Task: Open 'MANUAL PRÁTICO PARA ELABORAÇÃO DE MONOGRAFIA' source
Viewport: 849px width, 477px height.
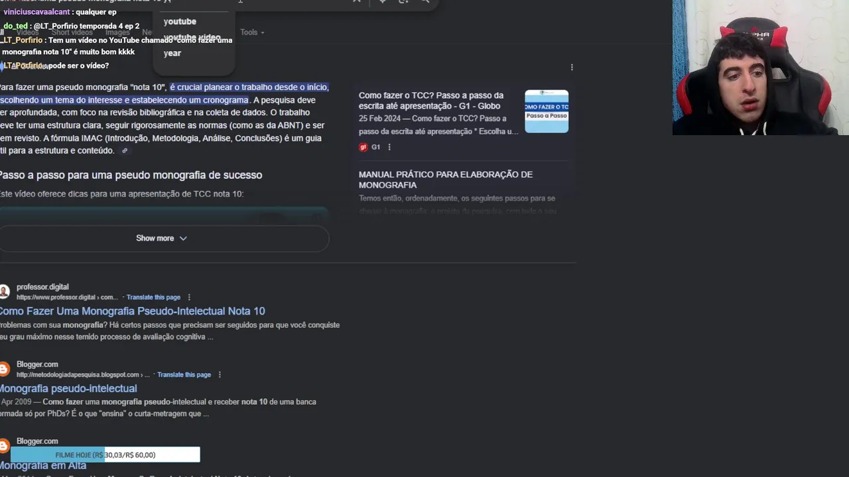Action: (446, 180)
